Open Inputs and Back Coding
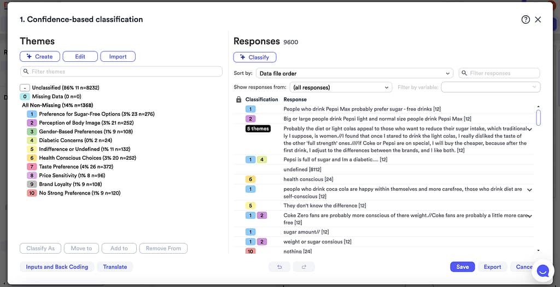The height and width of the screenshot is (287, 560). click(x=57, y=267)
